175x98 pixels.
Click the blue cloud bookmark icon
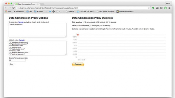click(50, 11)
